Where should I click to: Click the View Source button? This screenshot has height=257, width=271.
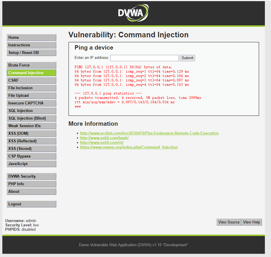(229, 222)
